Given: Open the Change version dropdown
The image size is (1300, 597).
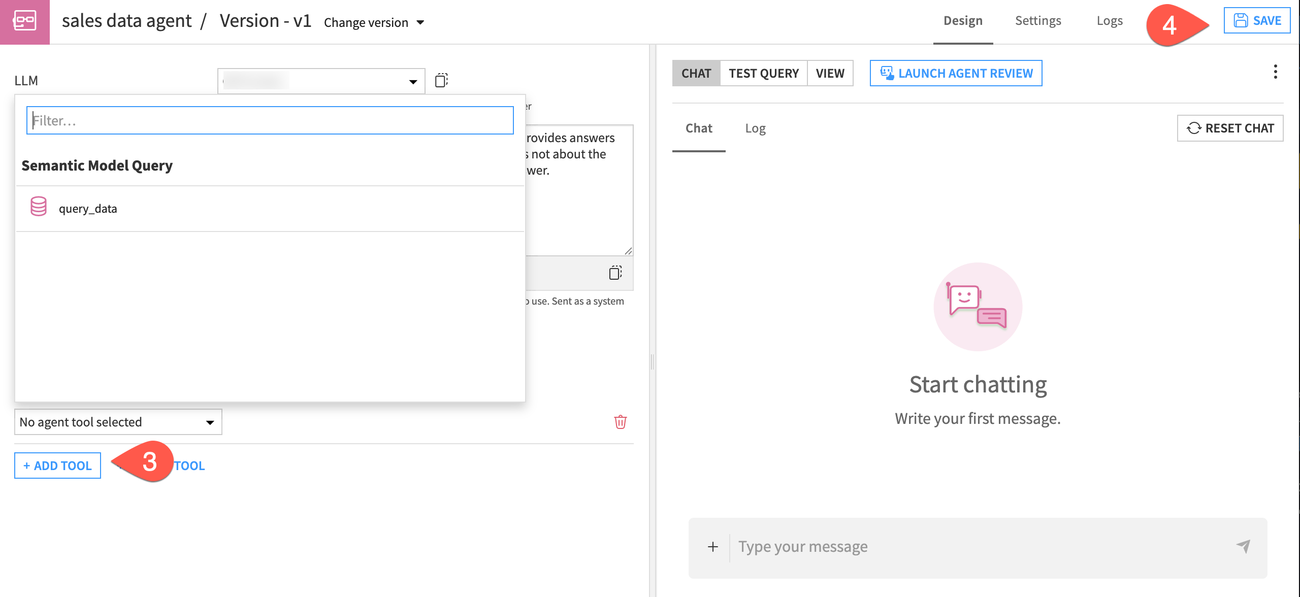Looking at the screenshot, I should coord(373,22).
